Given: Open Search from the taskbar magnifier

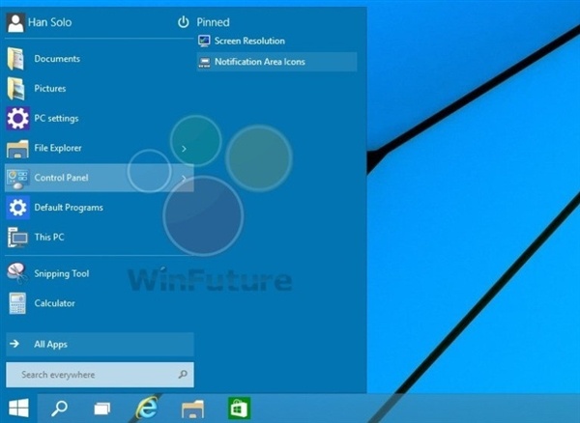Looking at the screenshot, I should 59,409.
